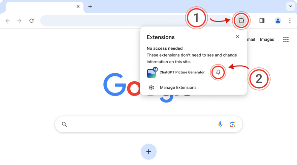
Task: Open Manage Extensions
Action: pyautogui.click(x=193, y=88)
